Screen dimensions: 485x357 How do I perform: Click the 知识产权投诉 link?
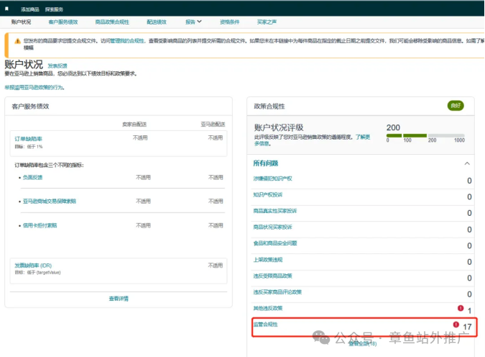(x=268, y=194)
